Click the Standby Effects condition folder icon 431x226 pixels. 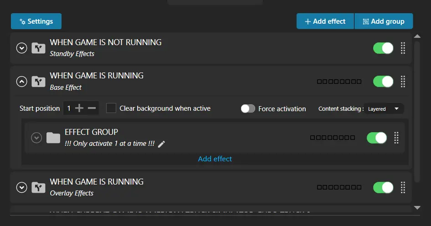38,48
